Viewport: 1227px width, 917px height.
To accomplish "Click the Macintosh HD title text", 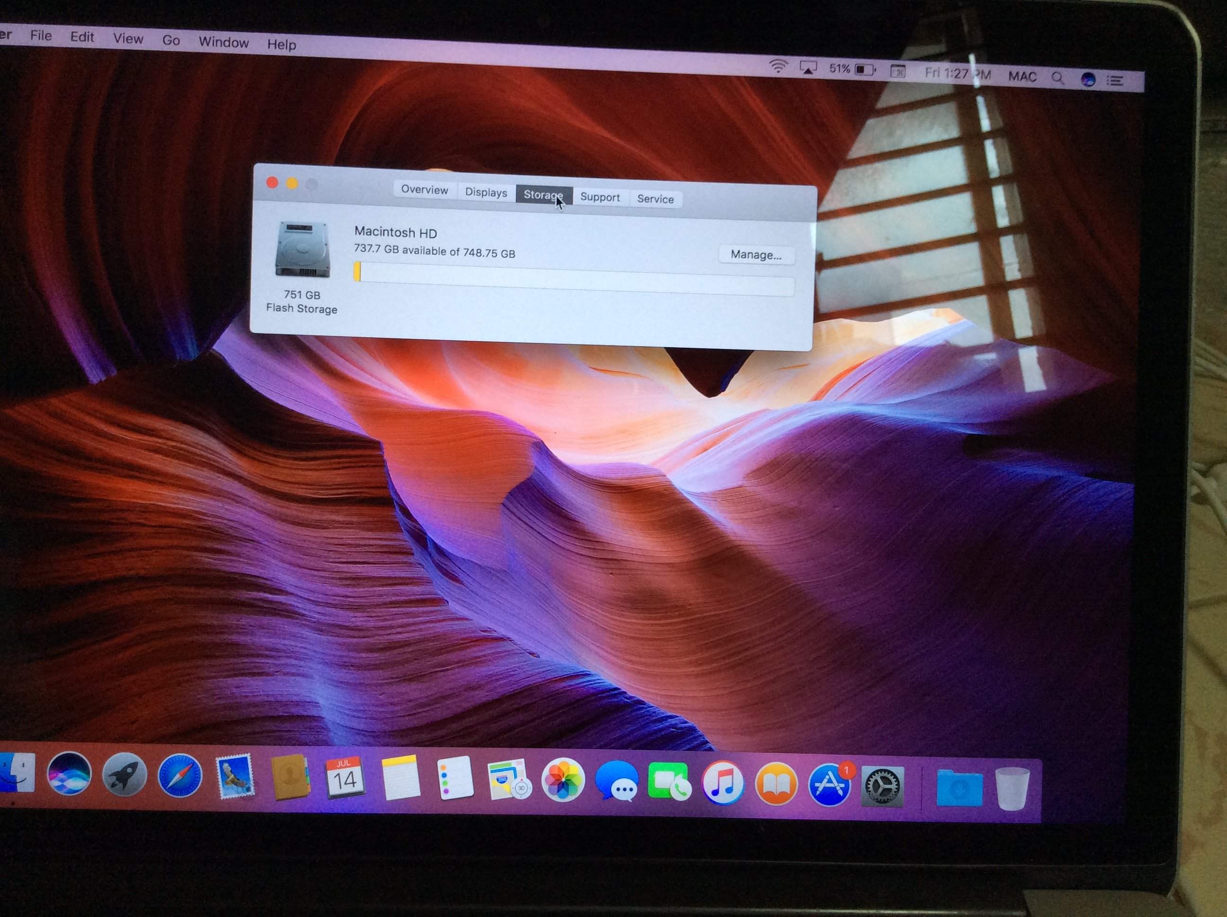I will coord(396,232).
